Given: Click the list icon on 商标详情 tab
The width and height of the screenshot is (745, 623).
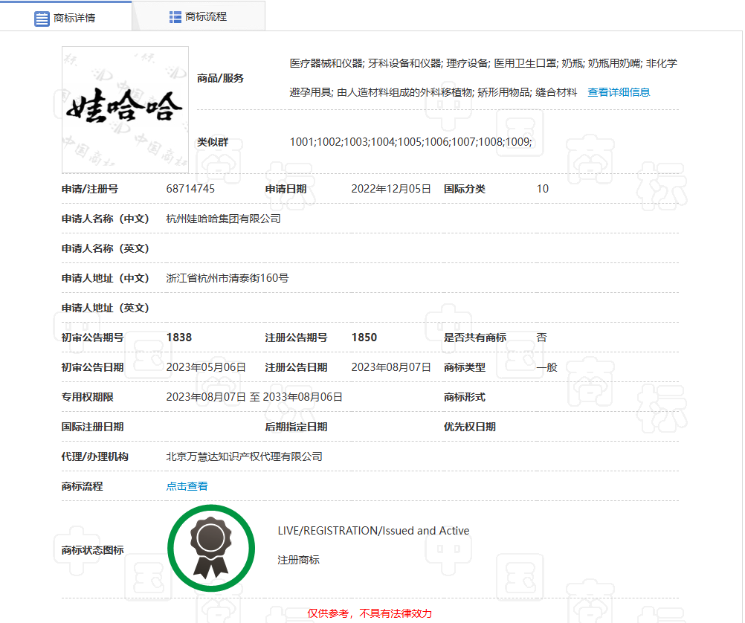Looking at the screenshot, I should click(x=42, y=18).
